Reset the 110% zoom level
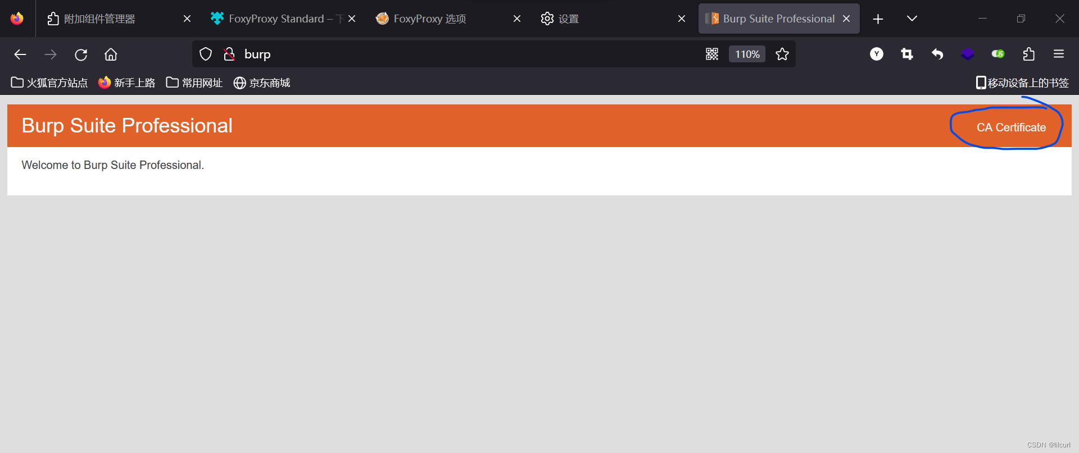 [x=747, y=54]
